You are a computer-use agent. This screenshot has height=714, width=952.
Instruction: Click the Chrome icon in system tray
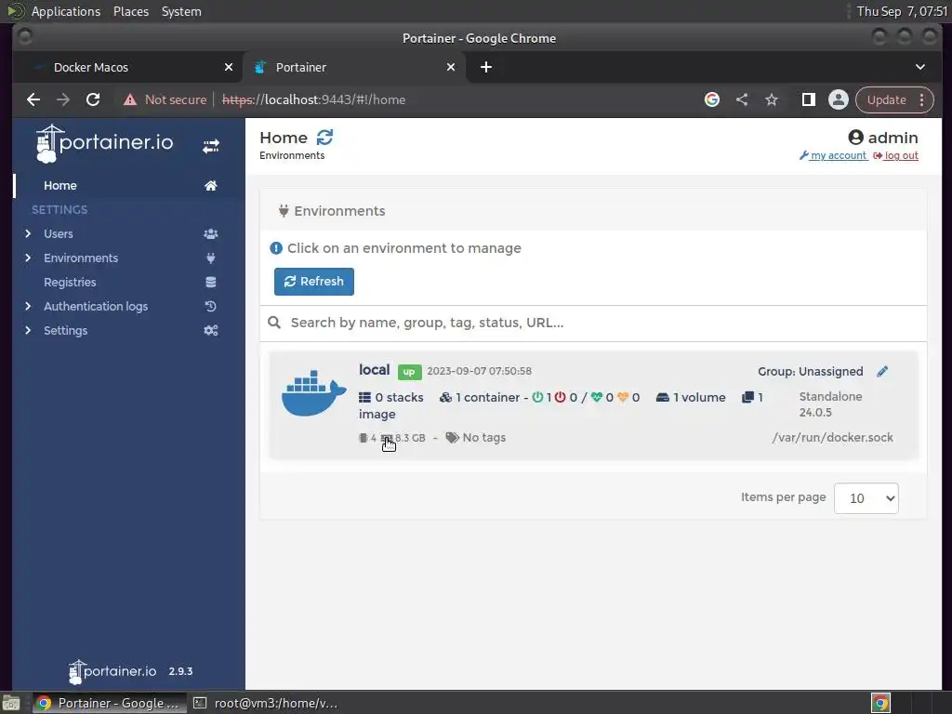point(880,703)
